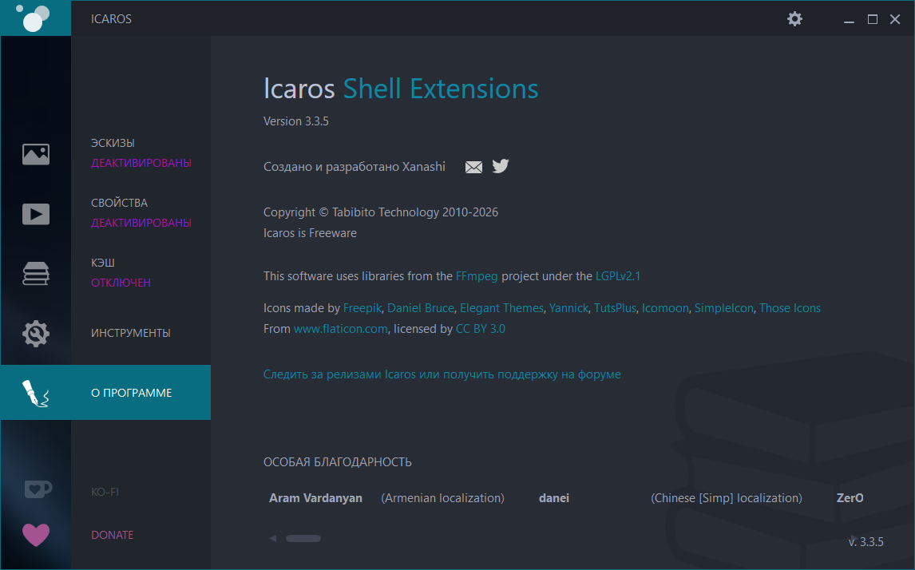
Task: Open the Twitter bird icon
Action: tap(501, 166)
